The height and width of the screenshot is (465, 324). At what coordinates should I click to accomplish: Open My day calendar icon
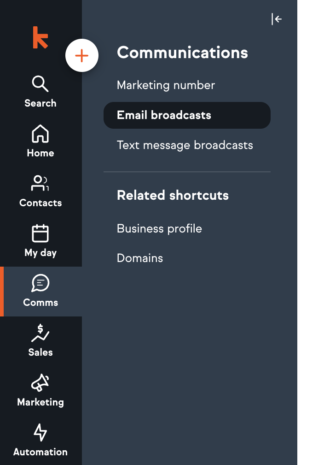(40, 233)
